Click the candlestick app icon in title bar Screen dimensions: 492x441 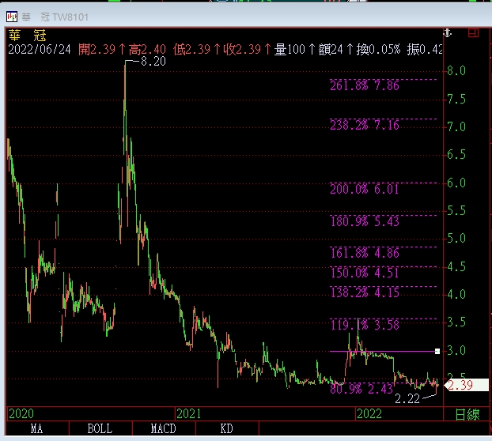[x=12, y=16]
